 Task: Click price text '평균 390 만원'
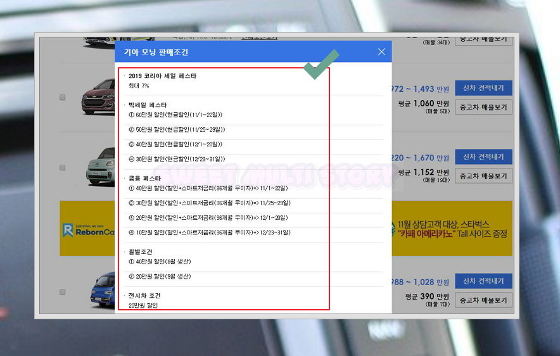click(x=427, y=296)
